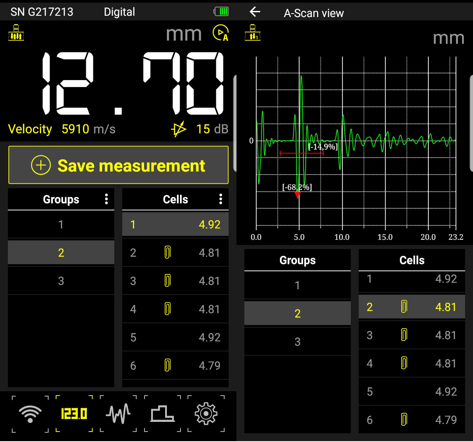Viewport: 473px width, 442px height.
Task: Open the Wi-Fi connection tab
Action: [30, 414]
